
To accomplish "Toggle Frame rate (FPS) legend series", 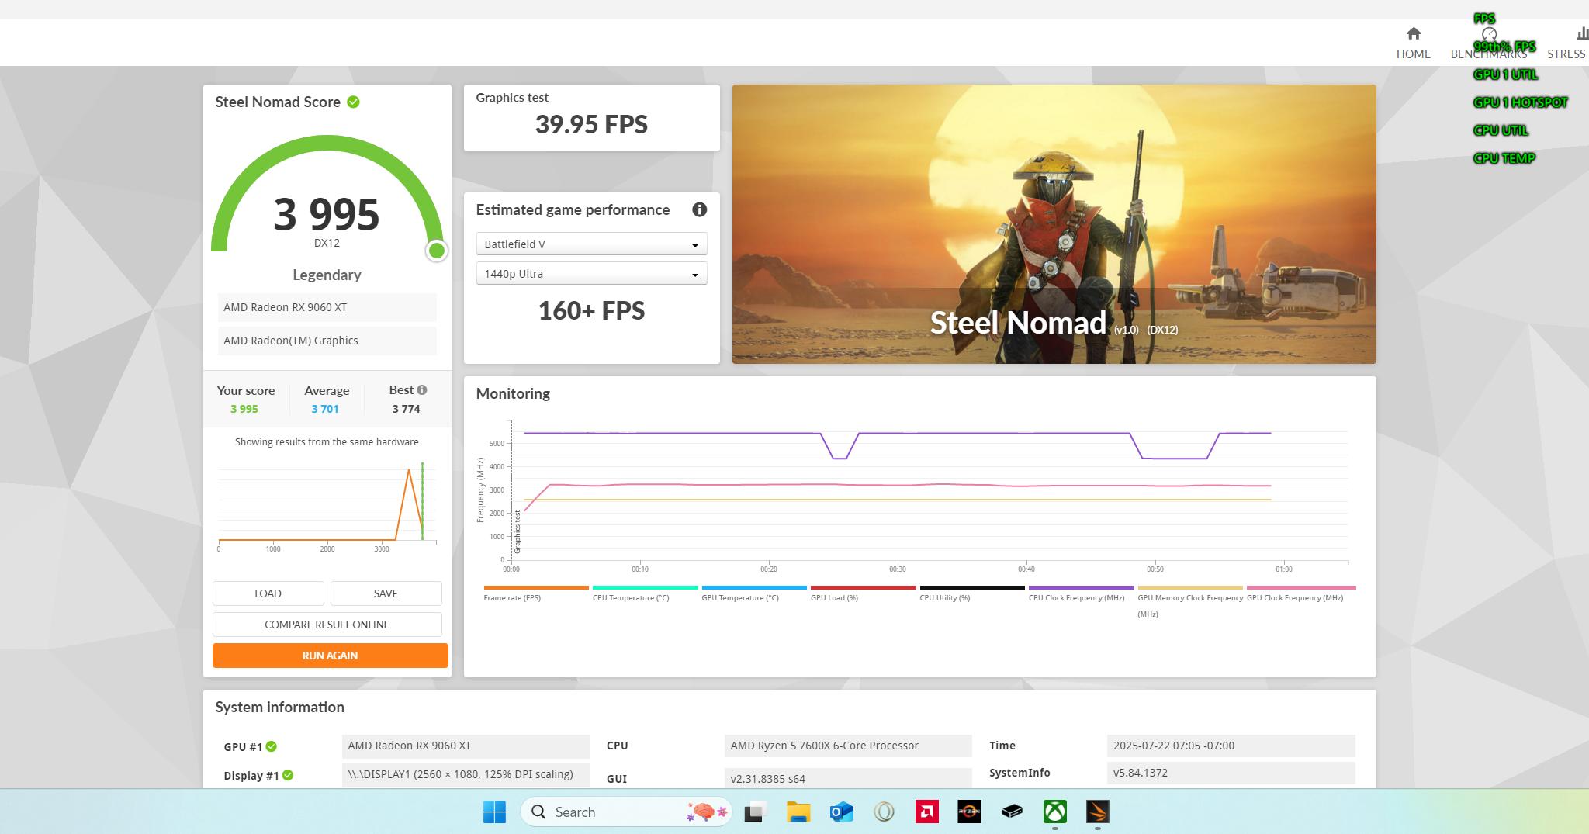I will 535,593.
